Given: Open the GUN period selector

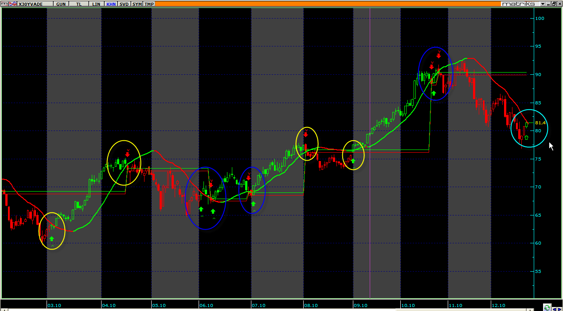Looking at the screenshot, I should (61, 4).
